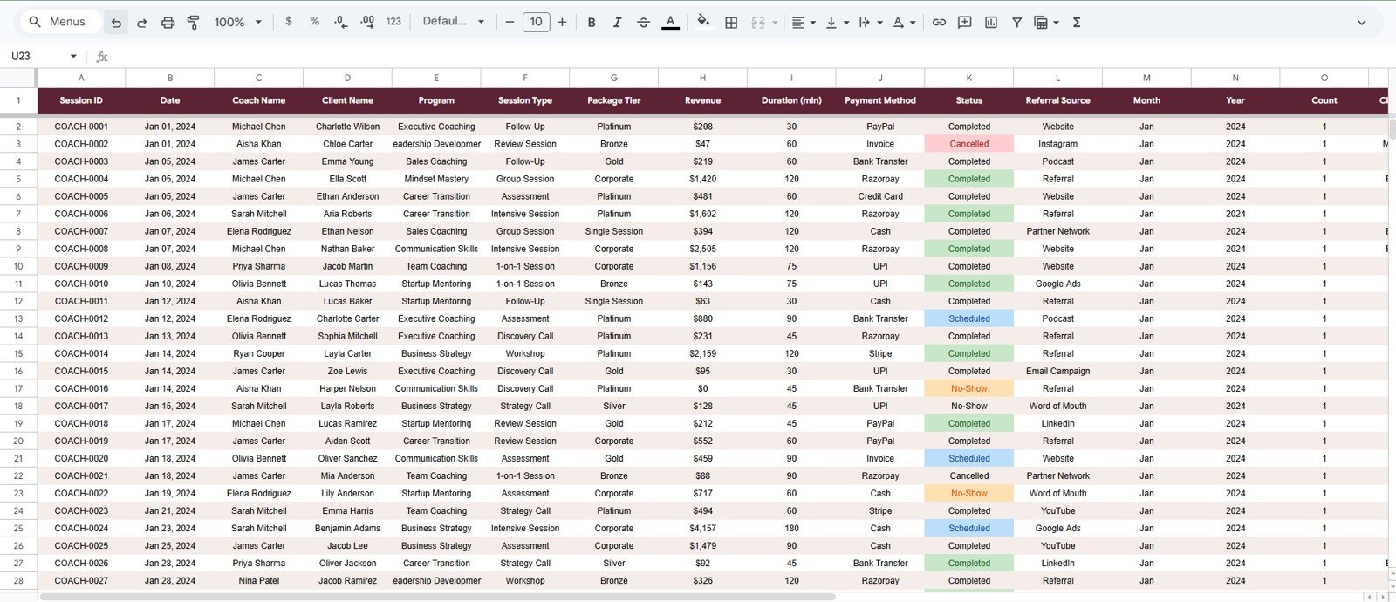
Task: Undo the last action
Action: (116, 22)
